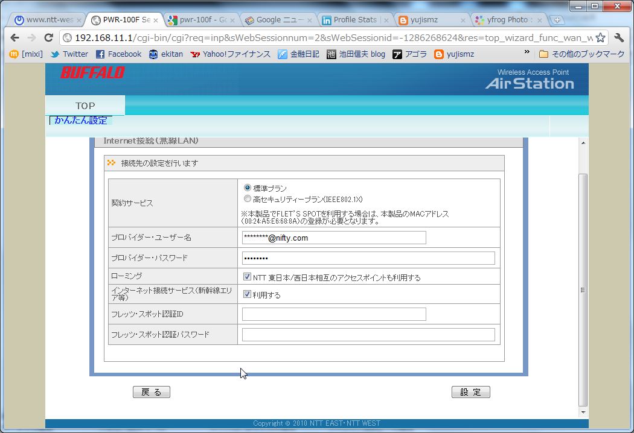The width and height of the screenshot is (634, 433).
Task: Close the yfrog Photo tab
Action: click(x=539, y=20)
